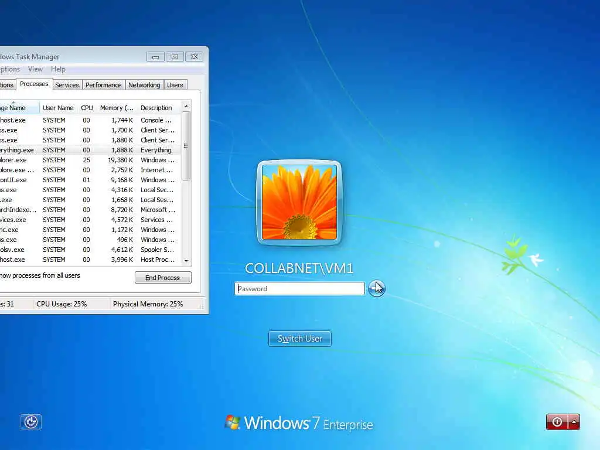Sort by the Memory column header

point(117,108)
